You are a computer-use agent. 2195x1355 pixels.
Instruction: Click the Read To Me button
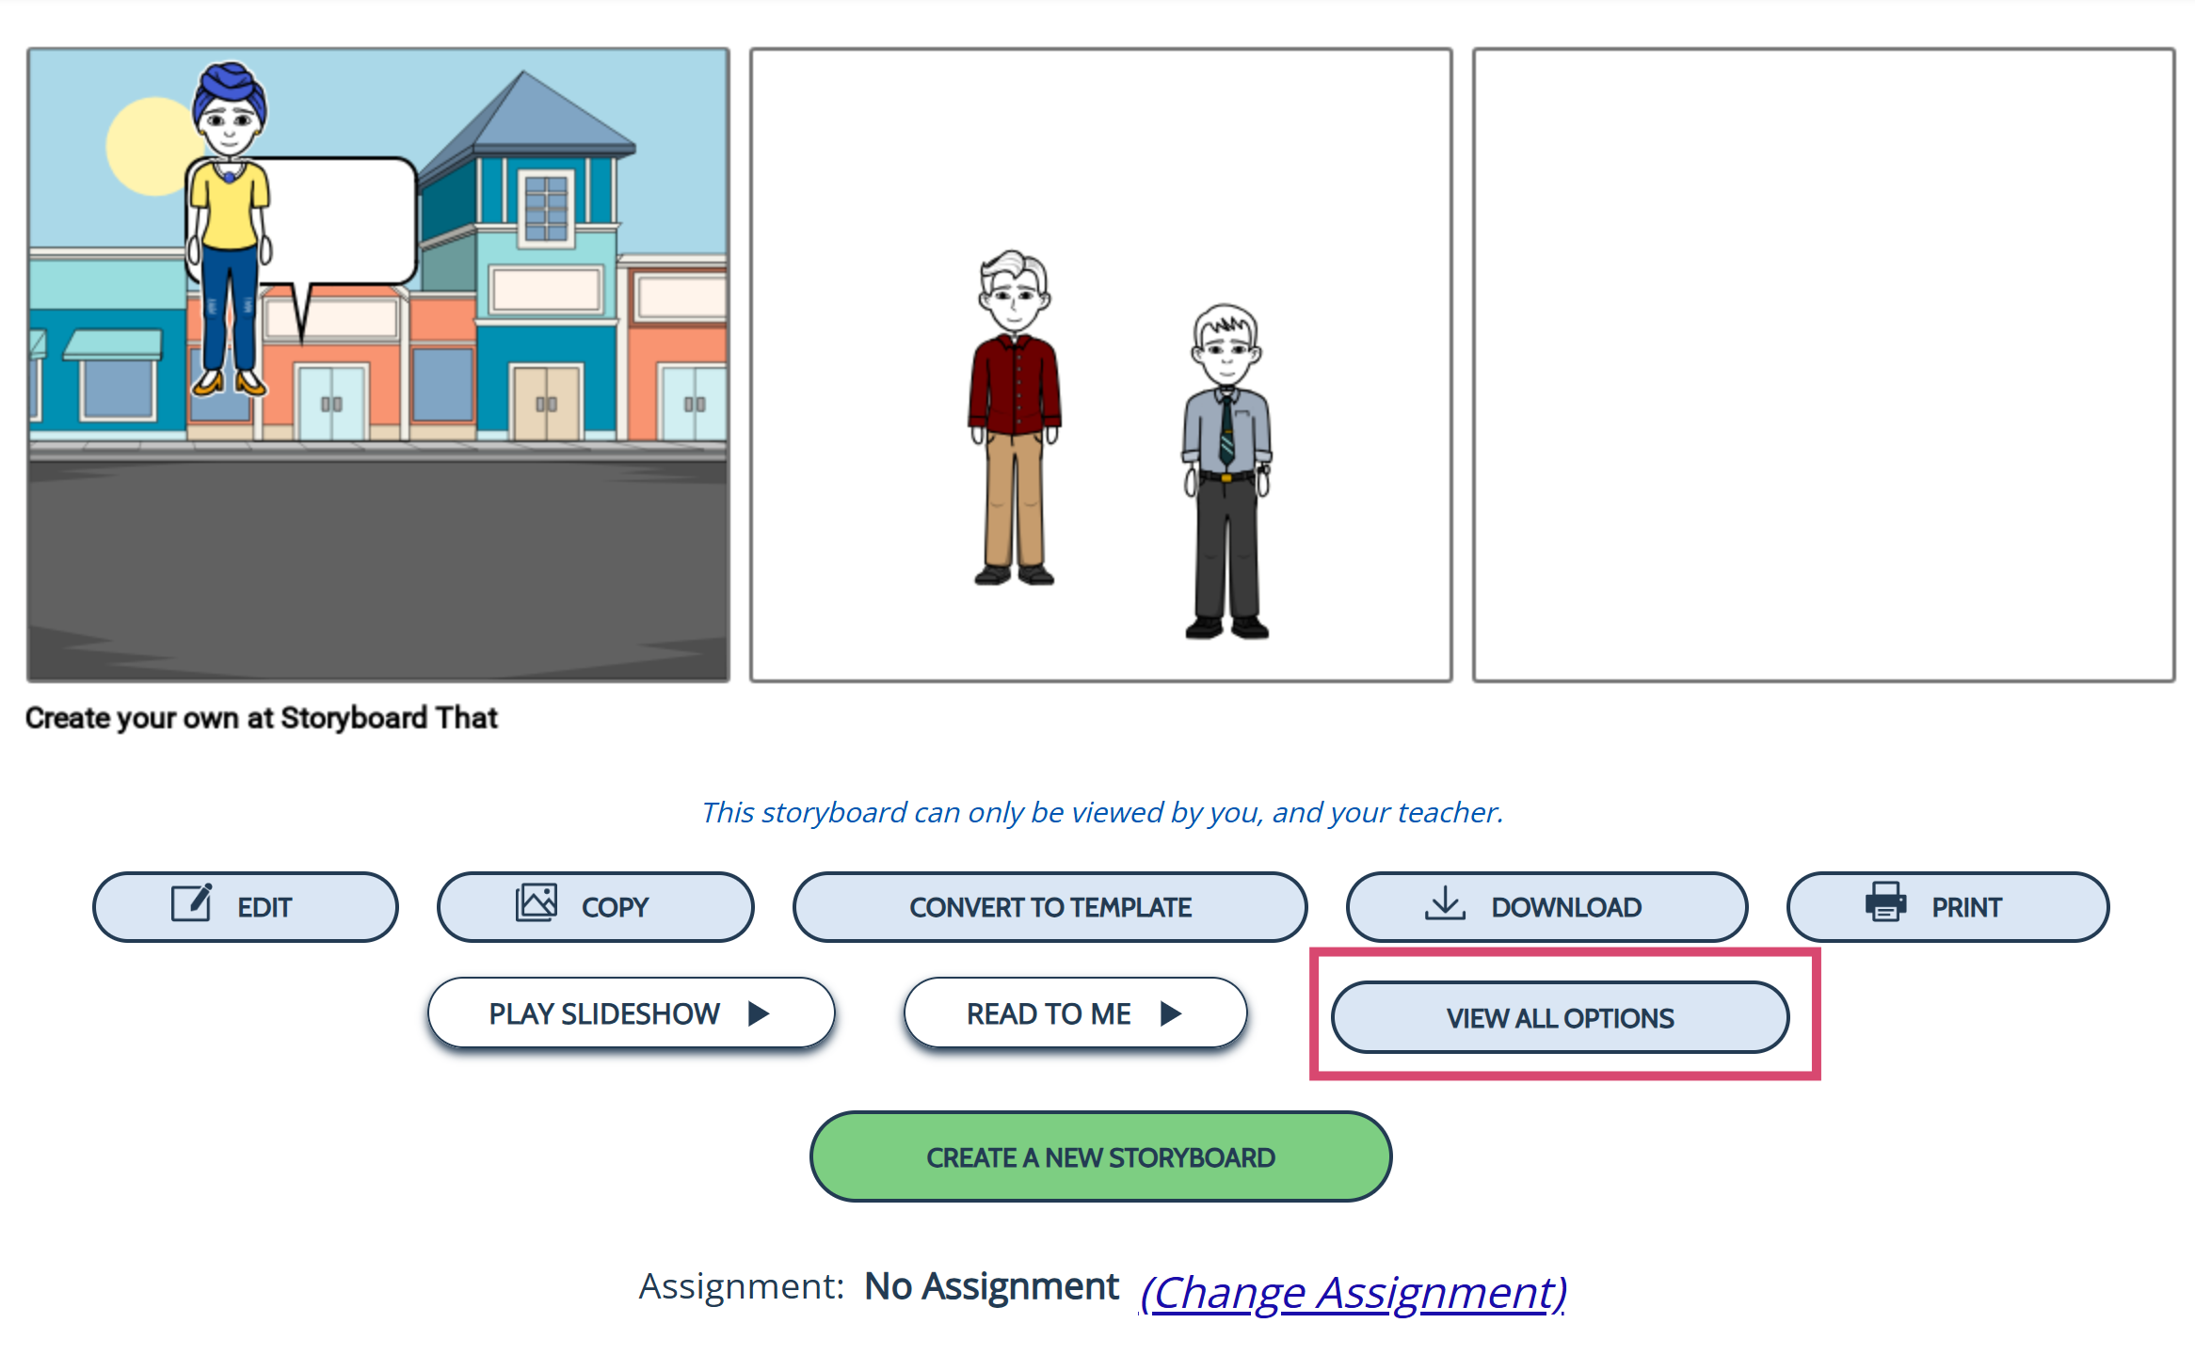tap(1075, 1013)
